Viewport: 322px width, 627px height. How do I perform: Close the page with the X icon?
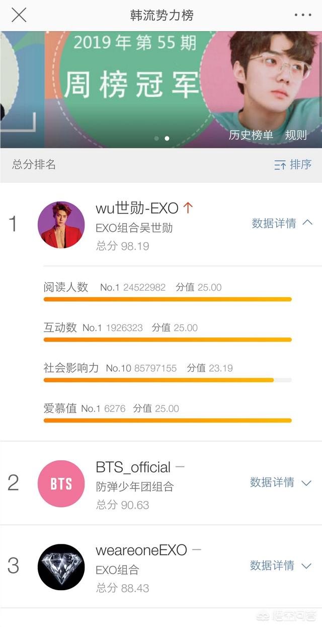tap(19, 15)
